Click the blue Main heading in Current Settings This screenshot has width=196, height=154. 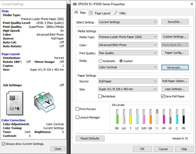coord(5,11)
